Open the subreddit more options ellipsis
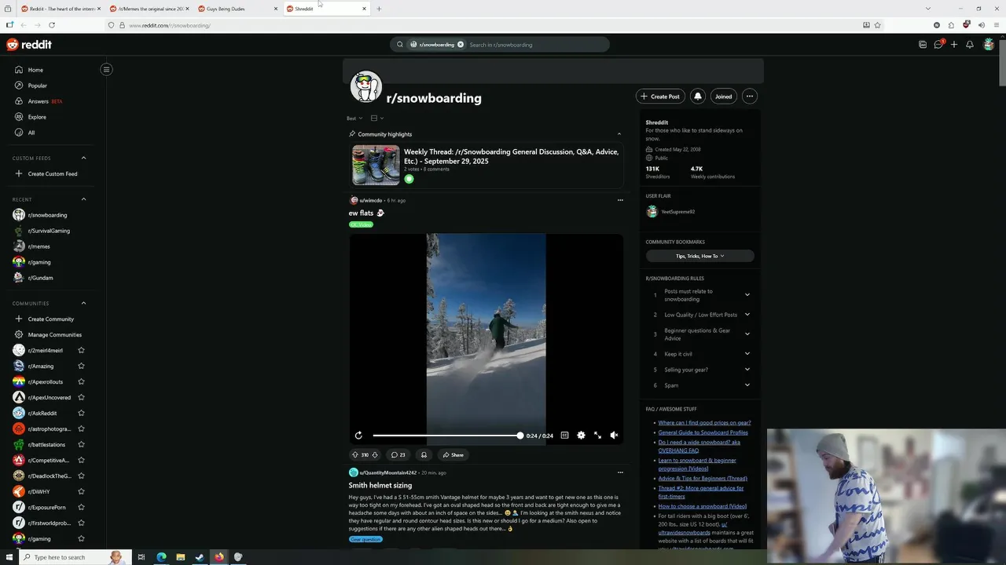The image size is (1006, 565). point(750,97)
